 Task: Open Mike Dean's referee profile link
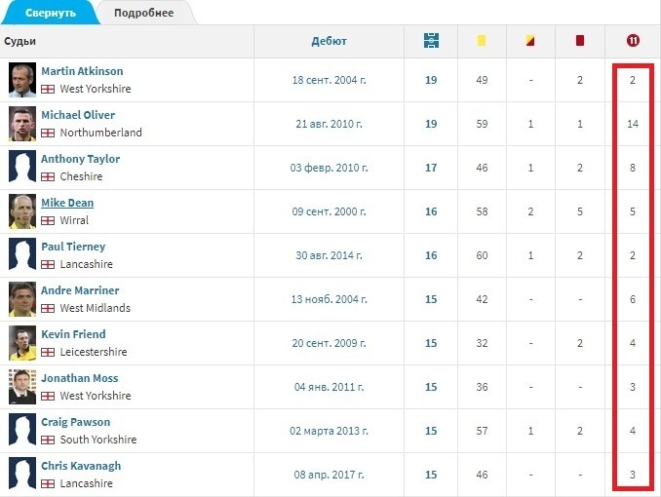67,203
